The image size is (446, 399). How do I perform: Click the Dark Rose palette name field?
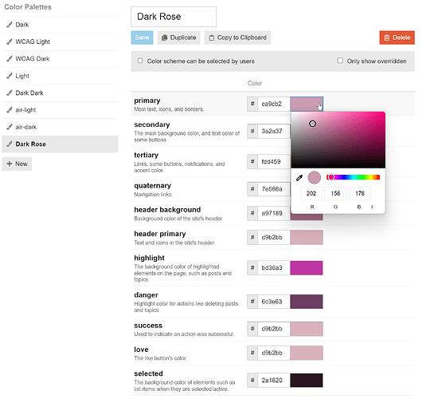[x=174, y=17]
